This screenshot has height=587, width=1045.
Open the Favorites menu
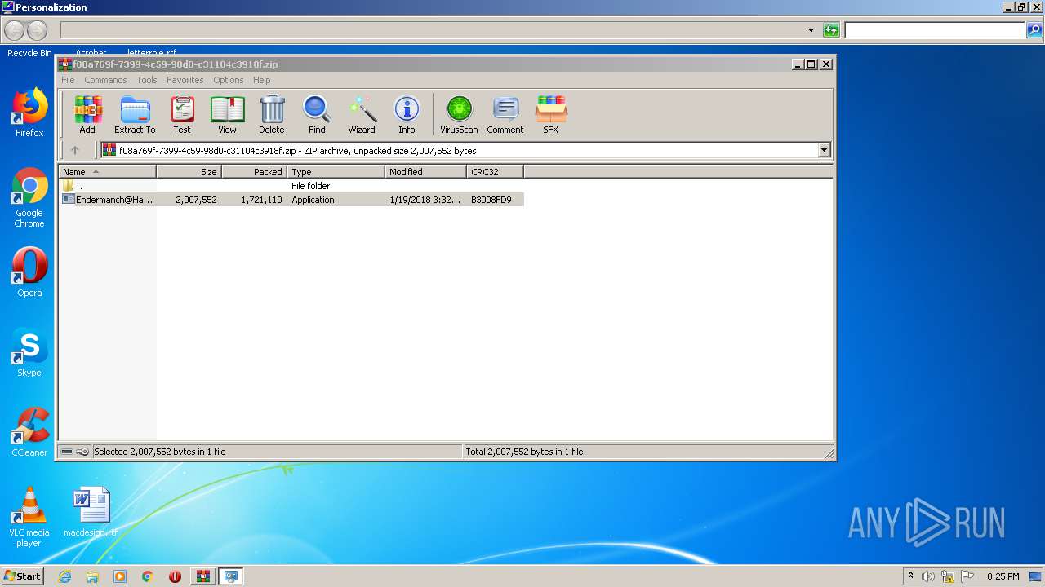pyautogui.click(x=185, y=80)
